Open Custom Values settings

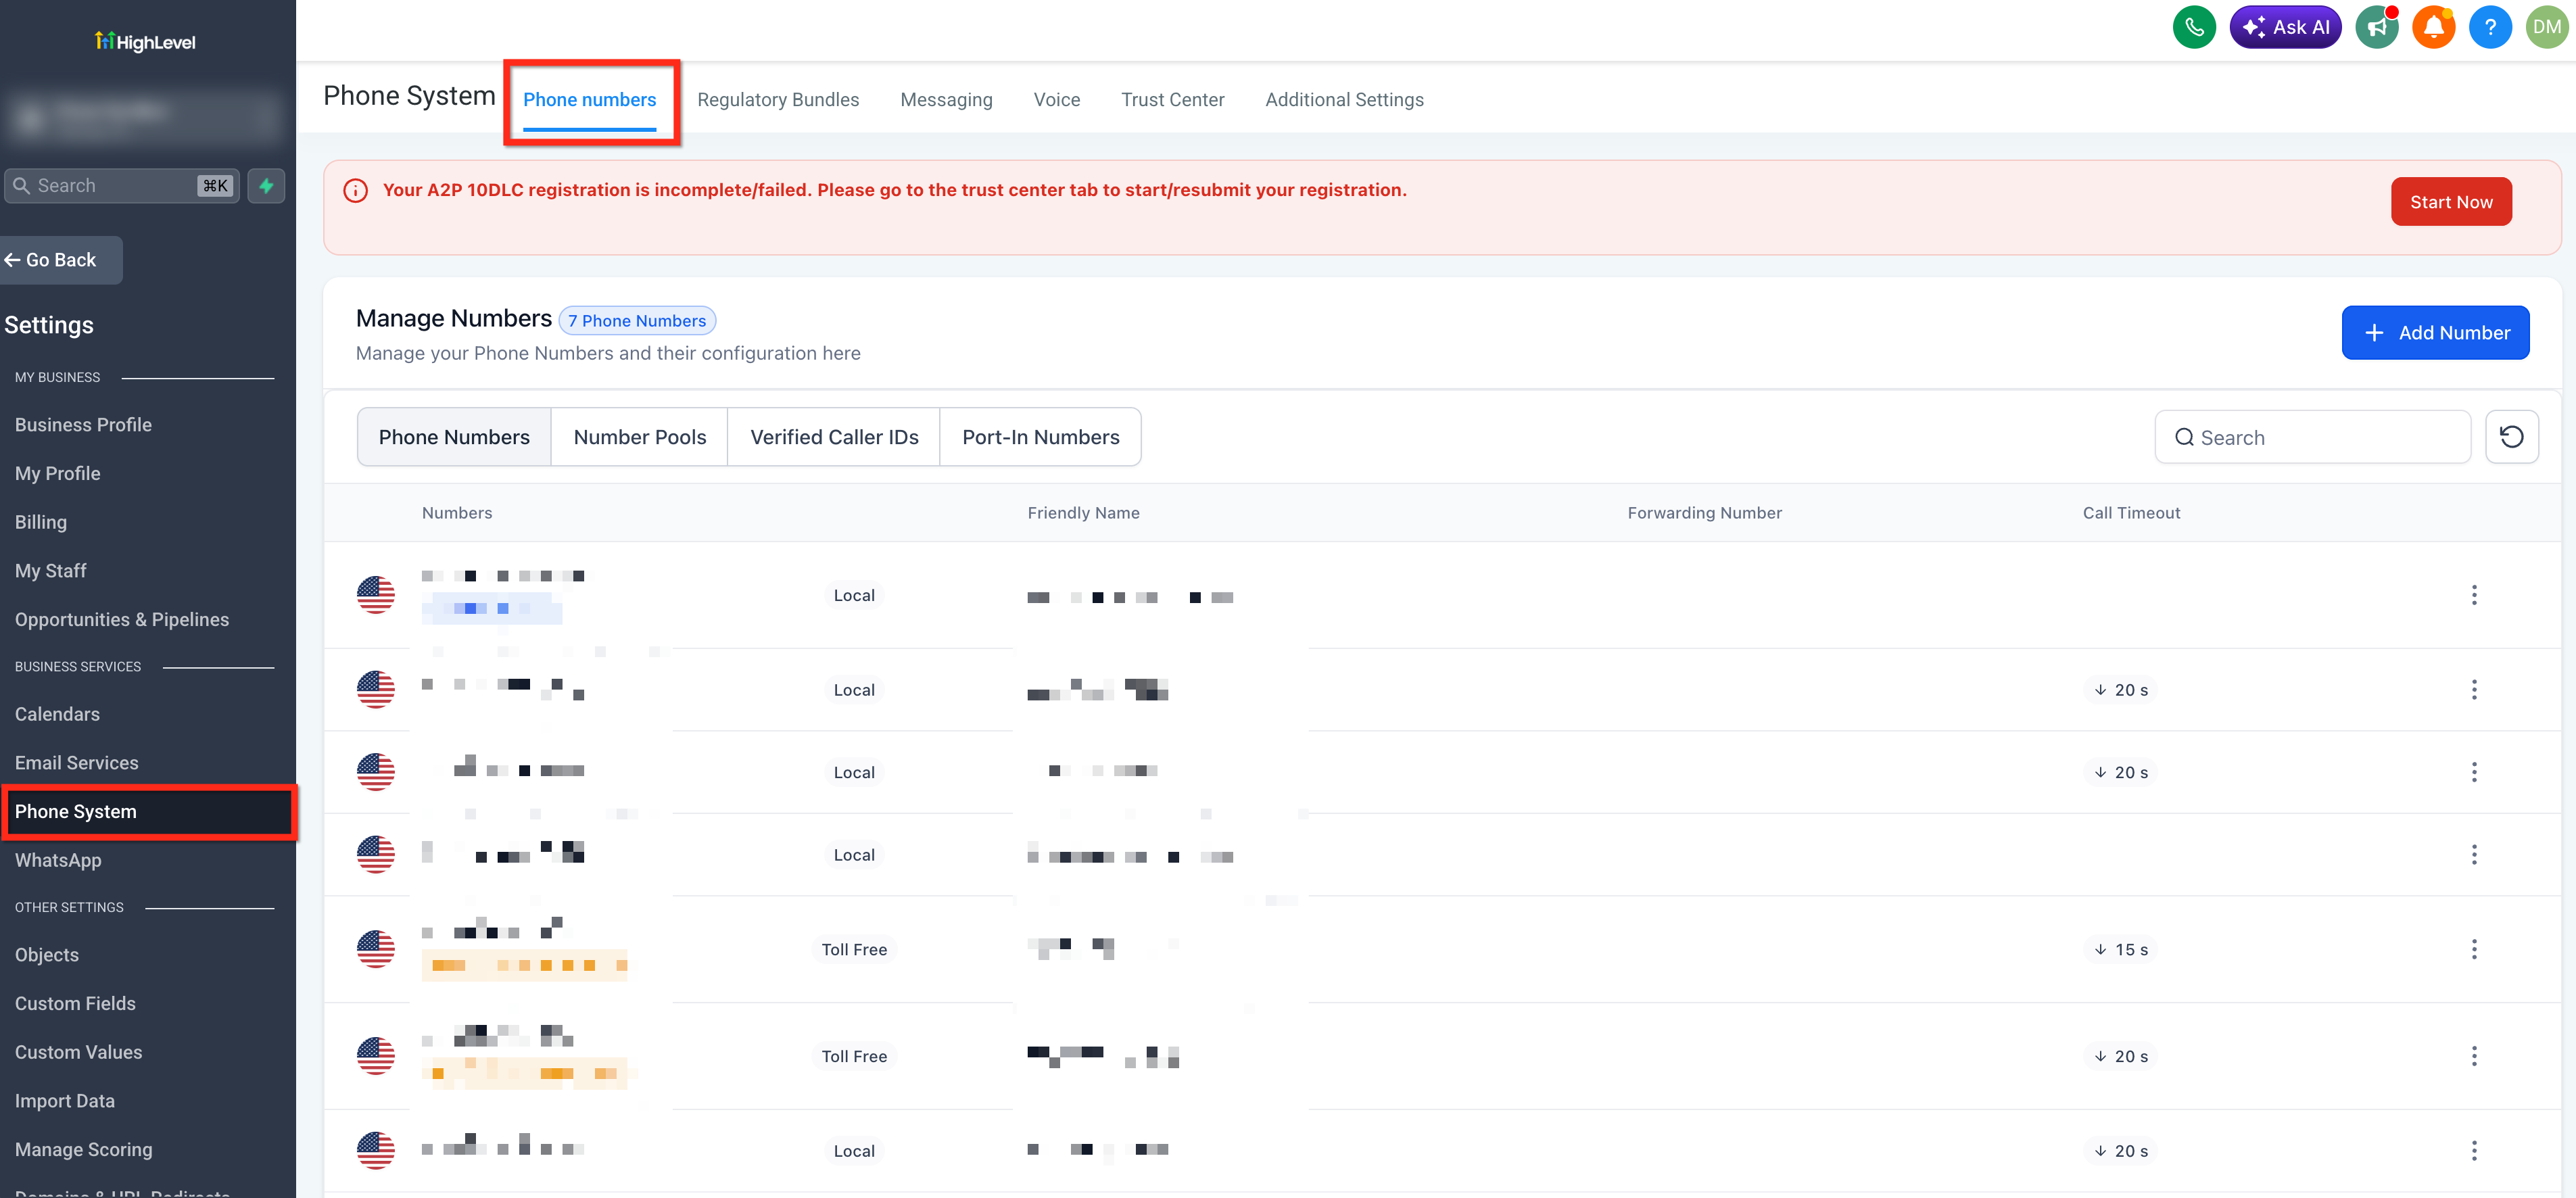(x=78, y=1052)
